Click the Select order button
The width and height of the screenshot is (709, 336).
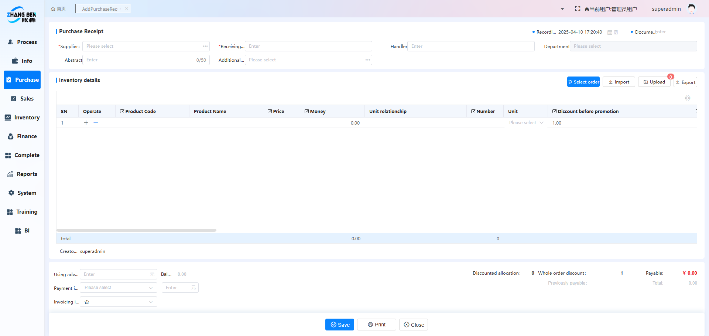pos(583,82)
